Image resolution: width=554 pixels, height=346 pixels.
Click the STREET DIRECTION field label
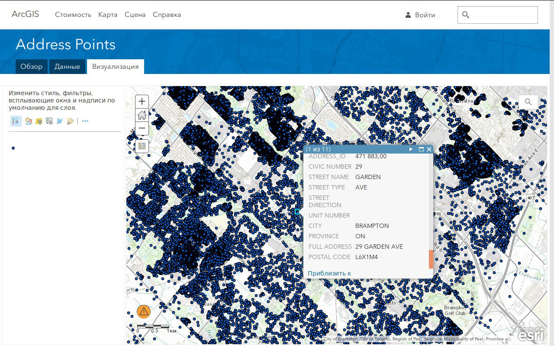click(325, 201)
